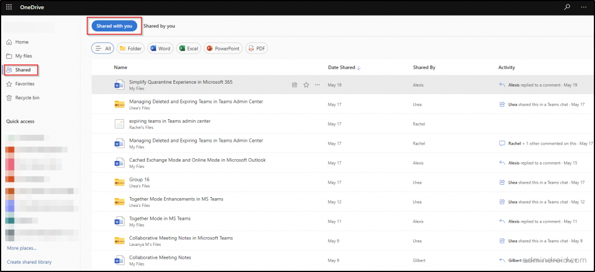Click Shared By cell reading Gilbert
Screen dimensions: 595x272
coord(419,260)
